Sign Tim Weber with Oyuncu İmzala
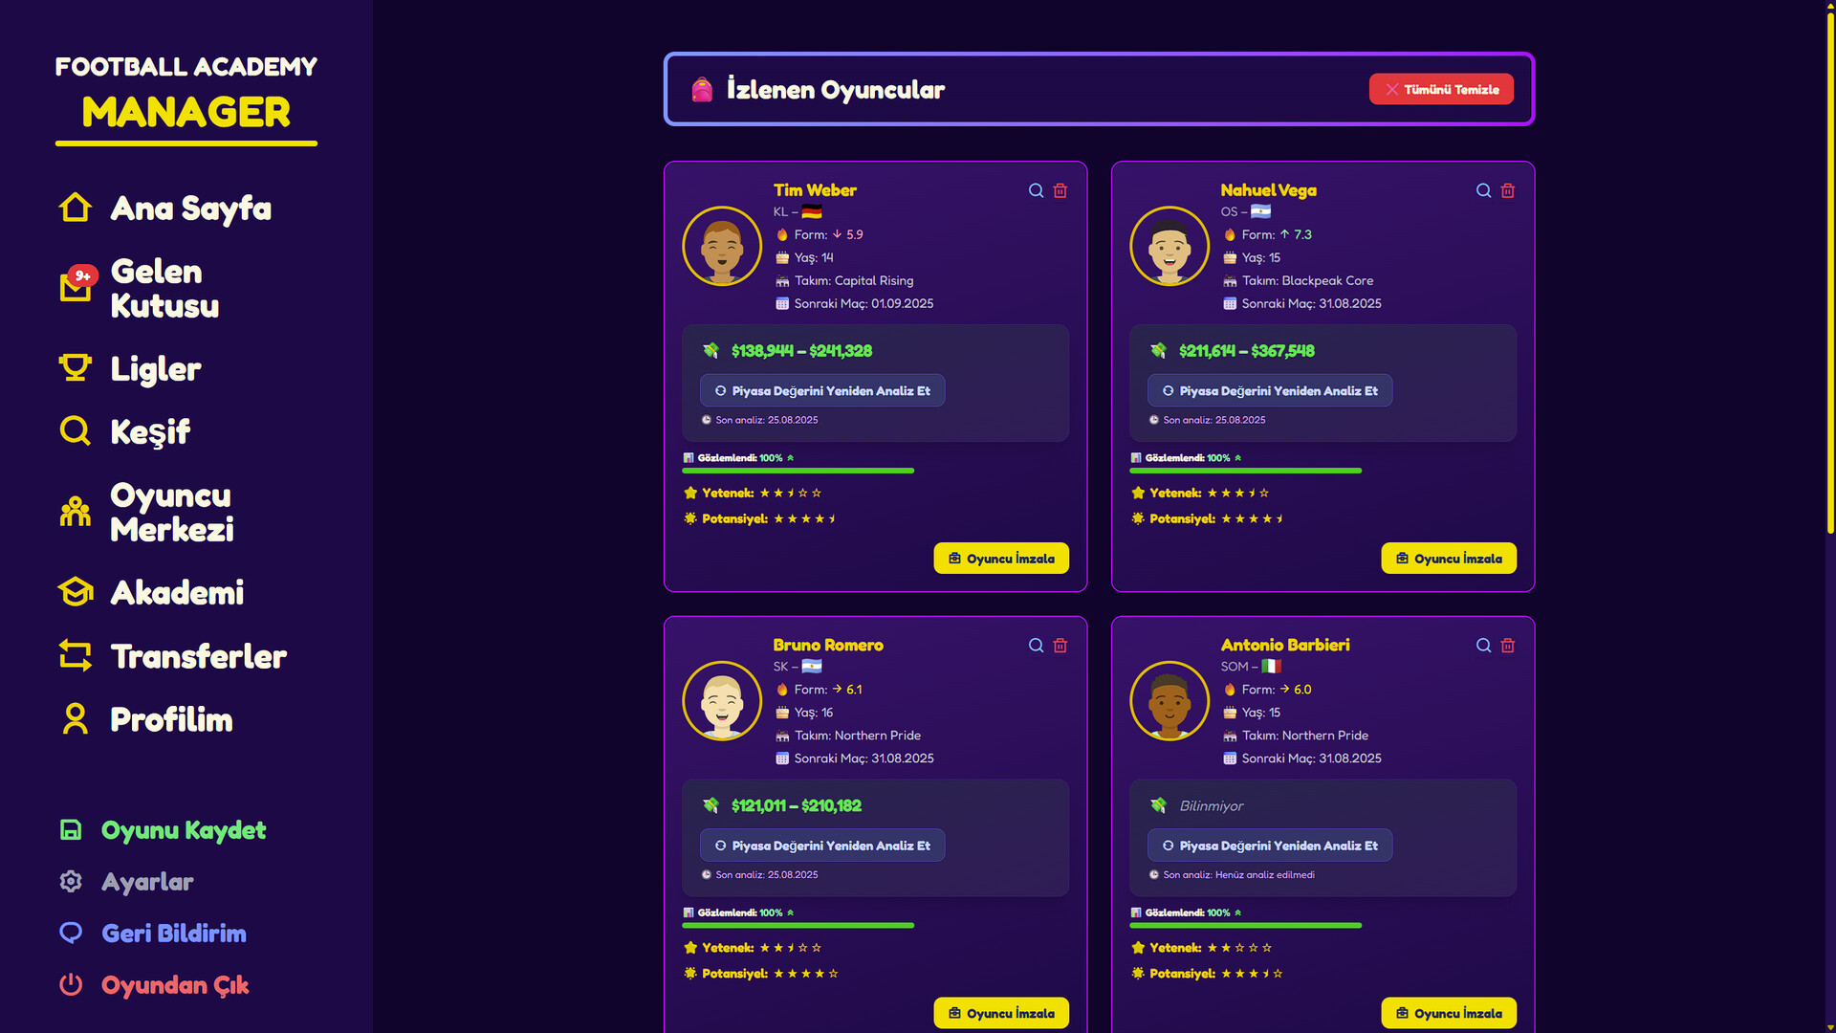 click(x=1001, y=559)
